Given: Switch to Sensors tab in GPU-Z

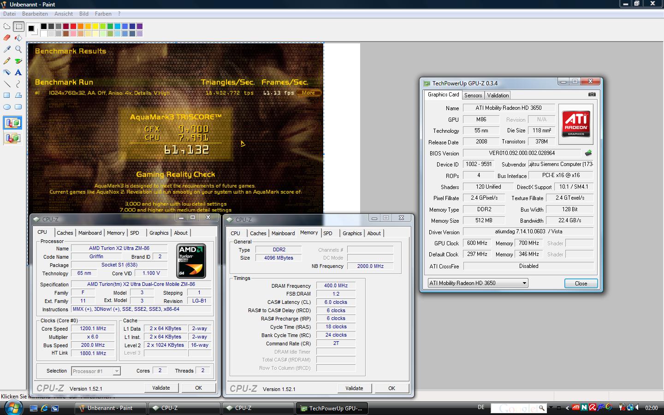Looking at the screenshot, I should [473, 95].
